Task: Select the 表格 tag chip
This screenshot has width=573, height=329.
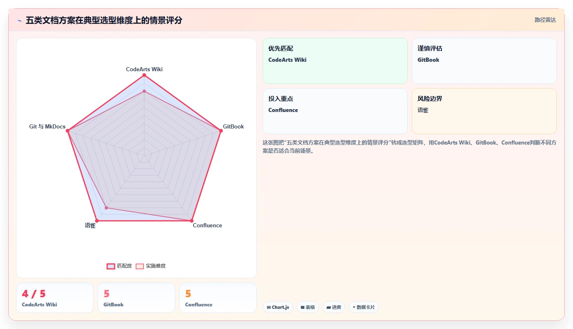Action: click(308, 307)
